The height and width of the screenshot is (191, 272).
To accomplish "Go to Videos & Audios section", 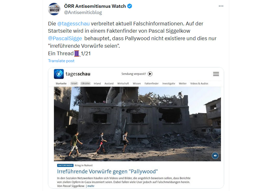I will pyautogui.click(x=199, y=83).
